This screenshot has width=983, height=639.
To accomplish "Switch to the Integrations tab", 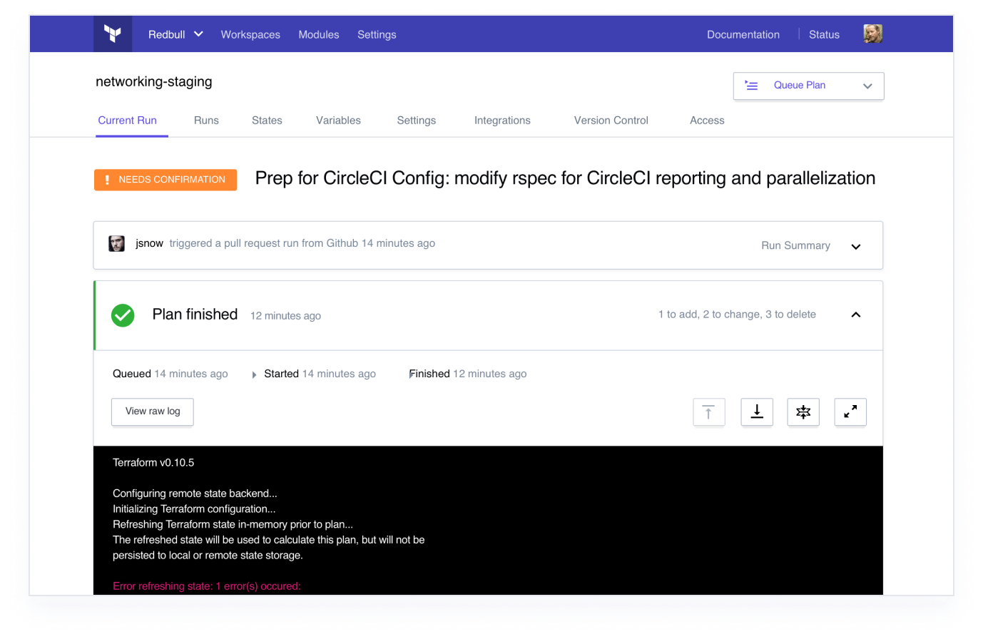I will click(502, 121).
